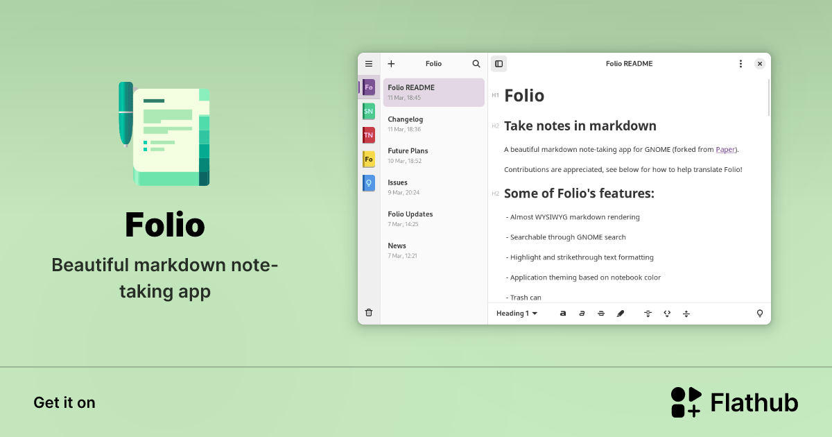
Task: Open note search with magnifier icon
Action: pyautogui.click(x=476, y=64)
